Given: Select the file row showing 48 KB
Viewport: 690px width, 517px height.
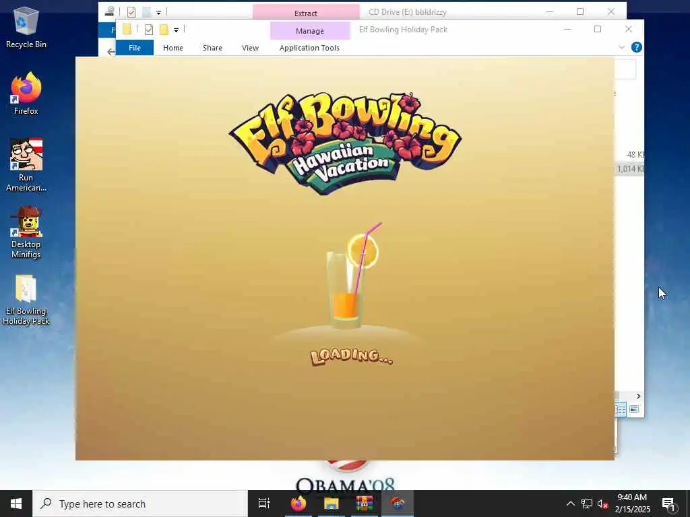Looking at the screenshot, I should point(629,155).
